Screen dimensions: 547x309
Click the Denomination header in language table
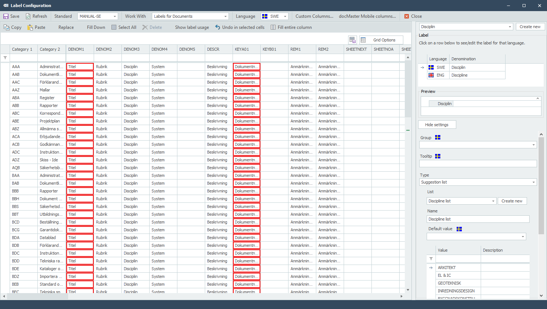click(x=477, y=59)
